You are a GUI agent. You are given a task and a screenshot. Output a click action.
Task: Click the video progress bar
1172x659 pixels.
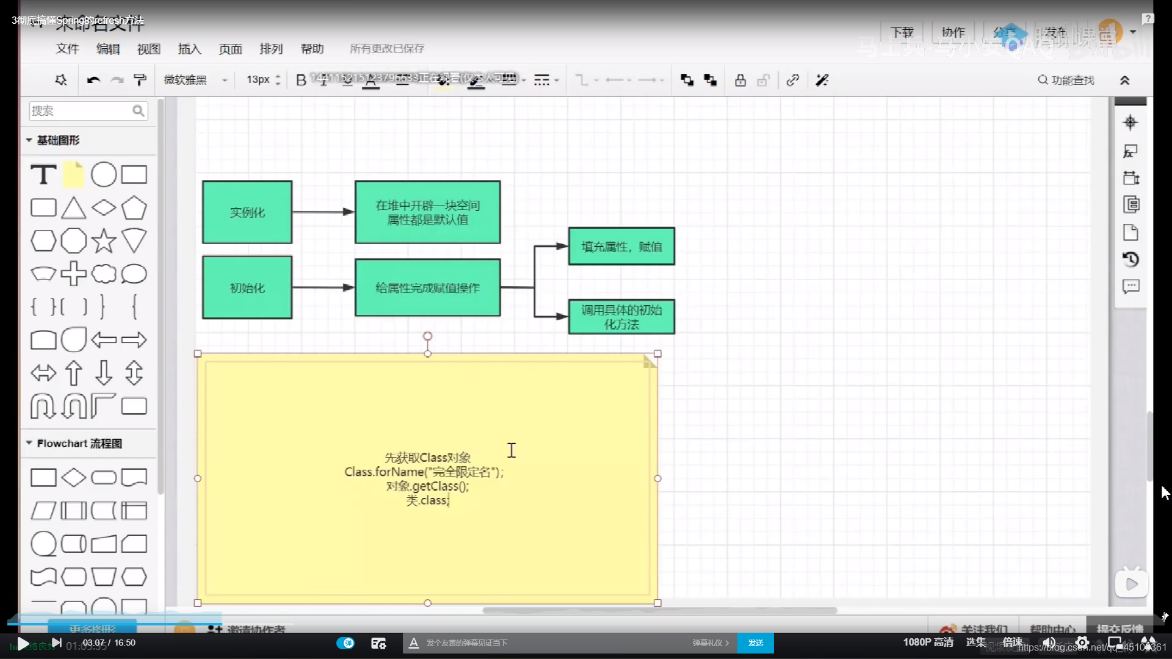(586, 624)
